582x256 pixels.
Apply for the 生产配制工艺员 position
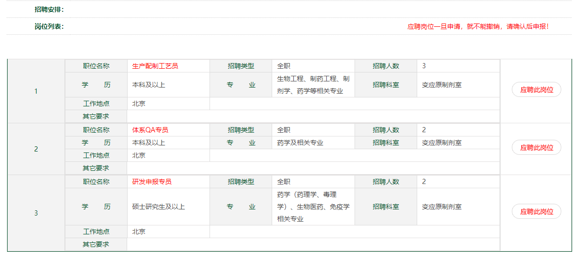tap(536, 89)
